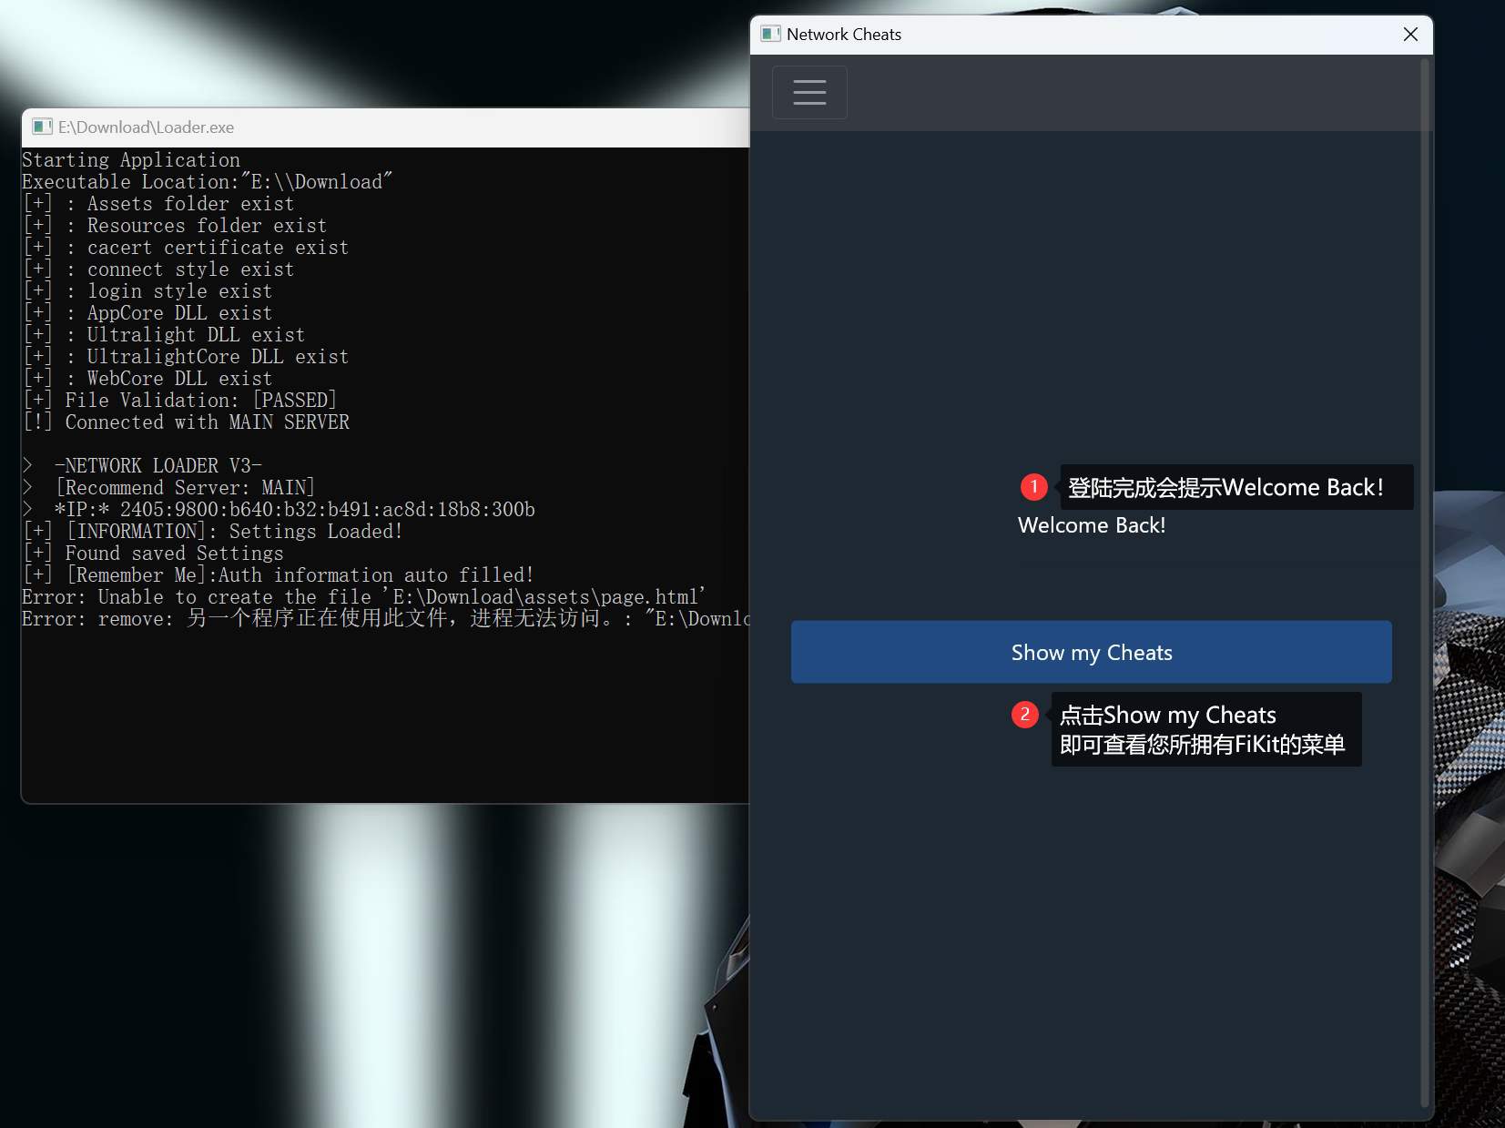Click the Loader.exe console window icon
Screen dimensions: 1505x1128
pyautogui.click(x=42, y=127)
